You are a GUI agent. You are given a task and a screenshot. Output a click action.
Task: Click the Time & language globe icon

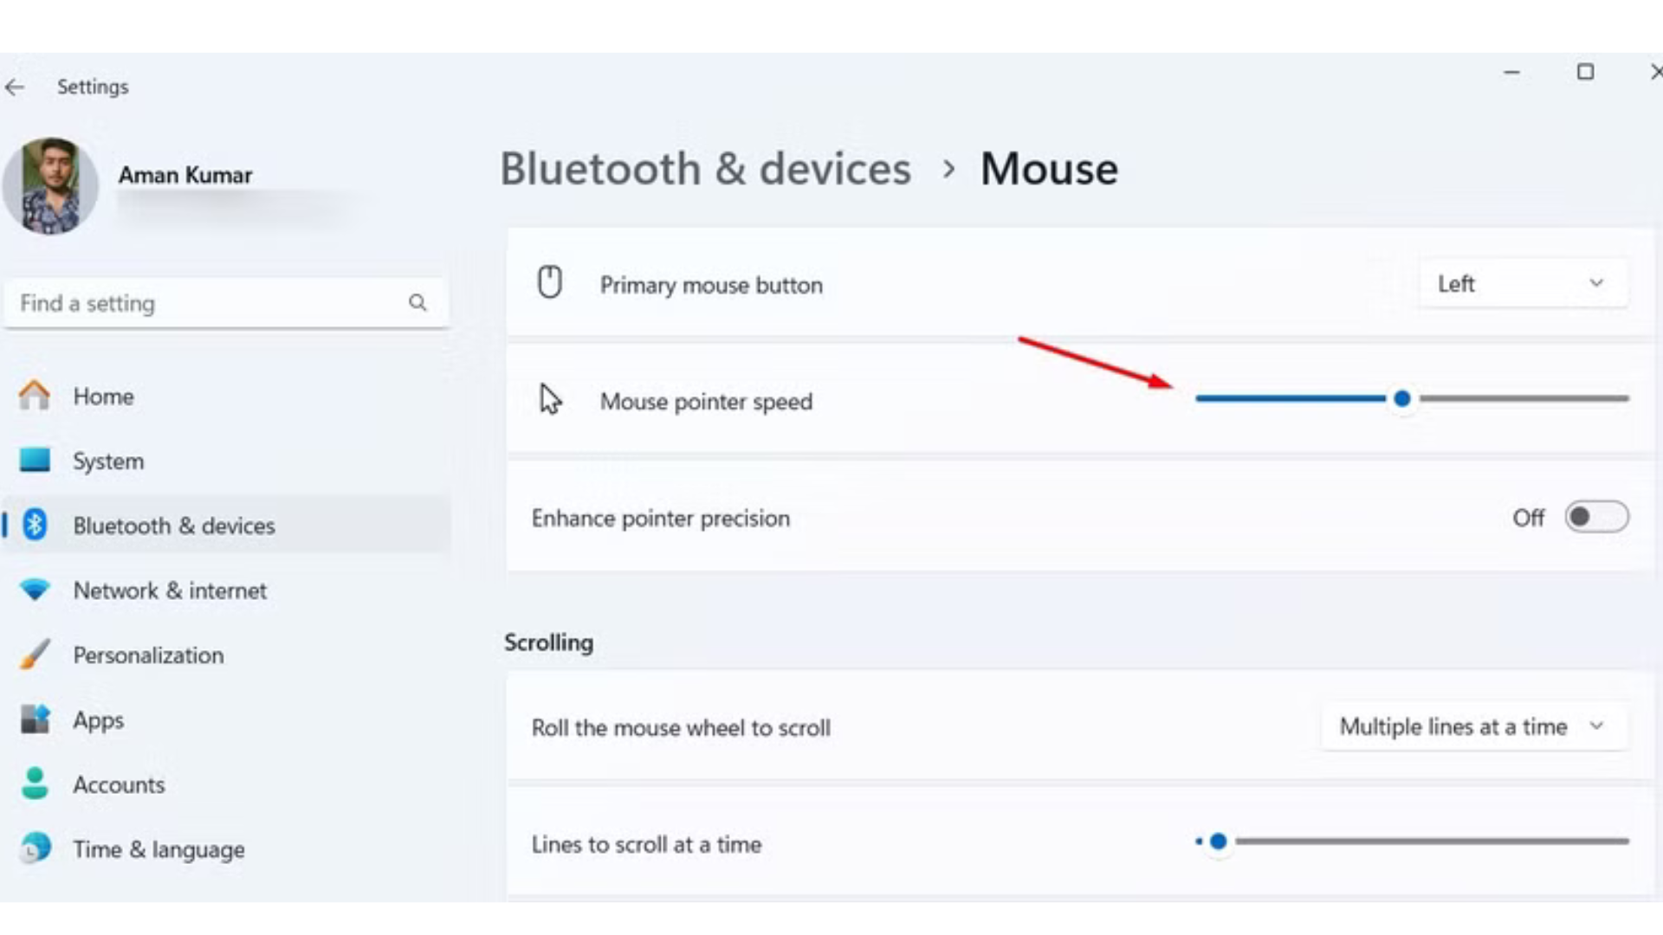coord(35,848)
